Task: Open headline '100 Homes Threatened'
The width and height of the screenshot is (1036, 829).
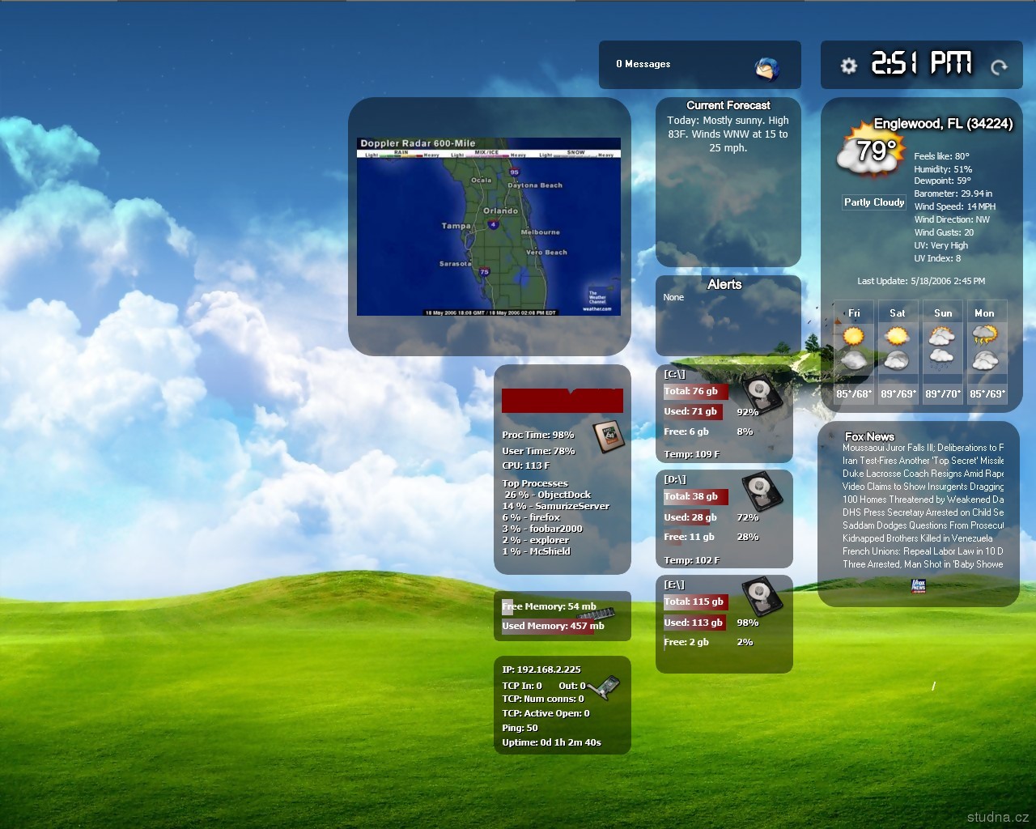Action: (x=923, y=500)
